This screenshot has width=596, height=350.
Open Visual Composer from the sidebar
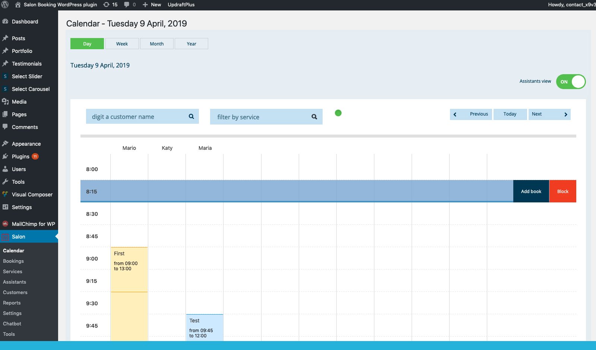(x=32, y=195)
